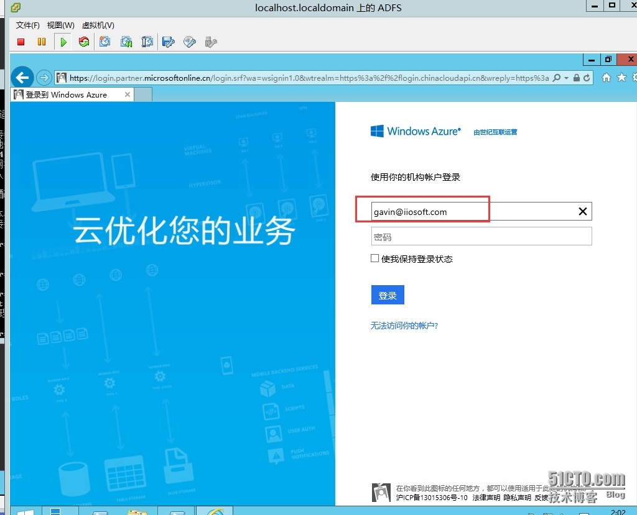Image resolution: width=637 pixels, height=515 pixels.
Task: Open the snapshot manager wrench-clock icon
Action: click(x=147, y=42)
